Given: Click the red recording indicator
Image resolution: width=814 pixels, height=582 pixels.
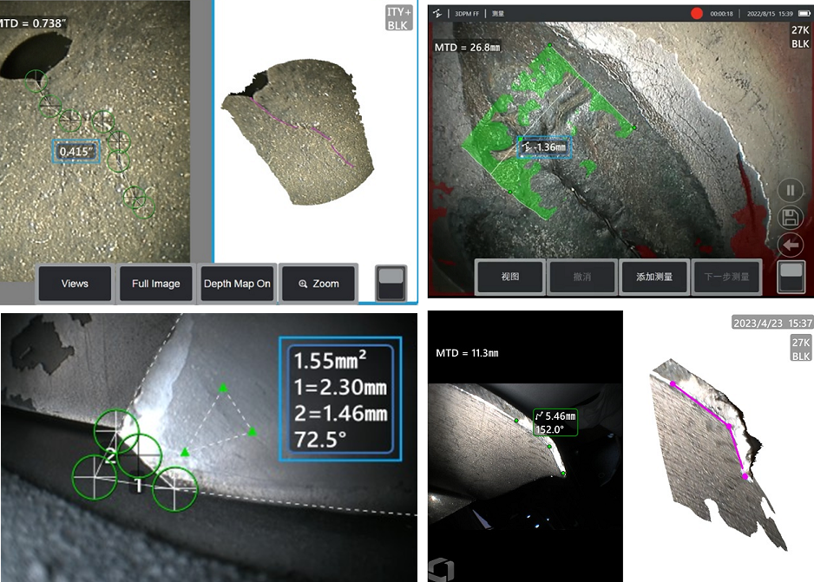Looking at the screenshot, I should [696, 13].
